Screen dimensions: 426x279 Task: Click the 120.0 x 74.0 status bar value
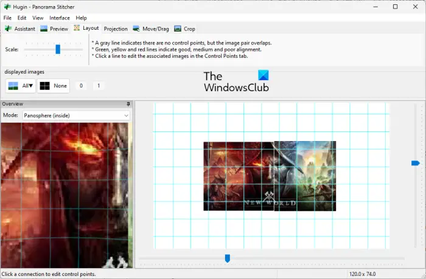pyautogui.click(x=363, y=274)
